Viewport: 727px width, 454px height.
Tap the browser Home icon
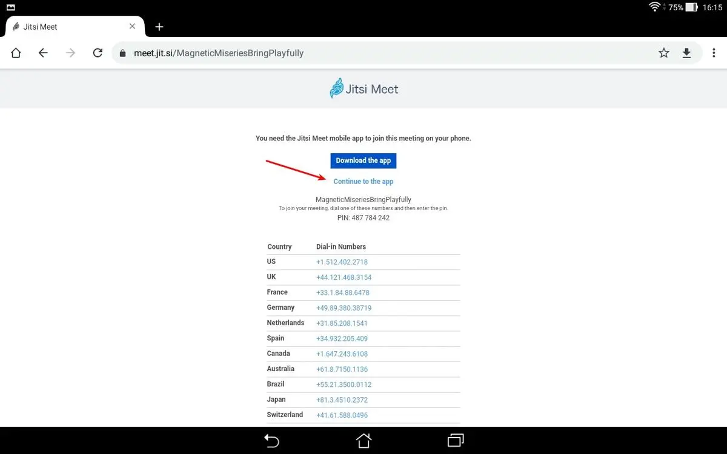tap(16, 53)
